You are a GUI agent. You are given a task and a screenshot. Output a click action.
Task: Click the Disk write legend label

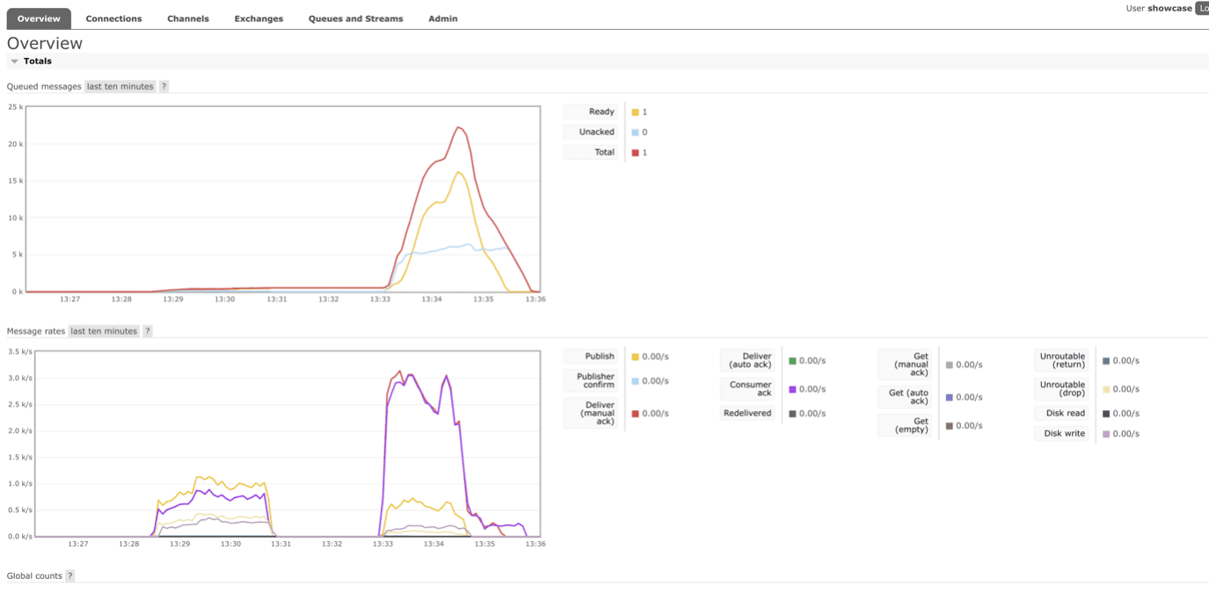click(1064, 433)
